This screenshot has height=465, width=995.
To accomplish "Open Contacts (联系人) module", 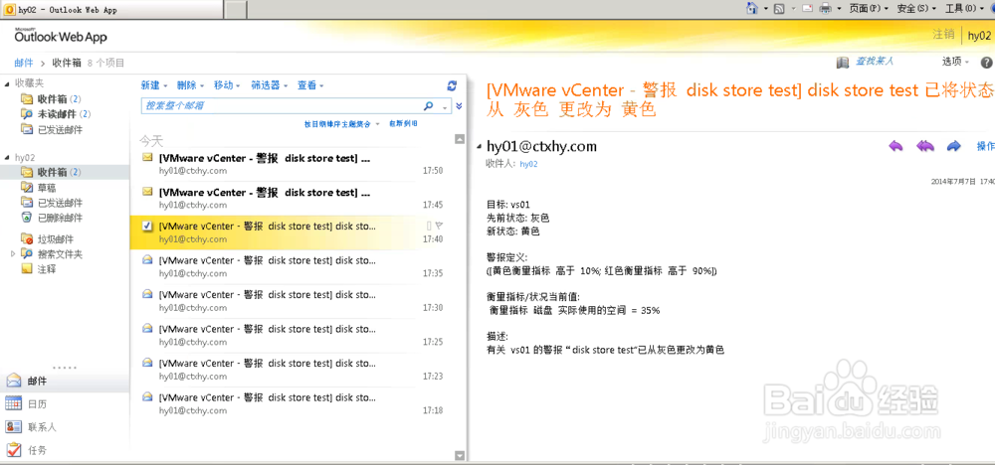I will click(65, 427).
